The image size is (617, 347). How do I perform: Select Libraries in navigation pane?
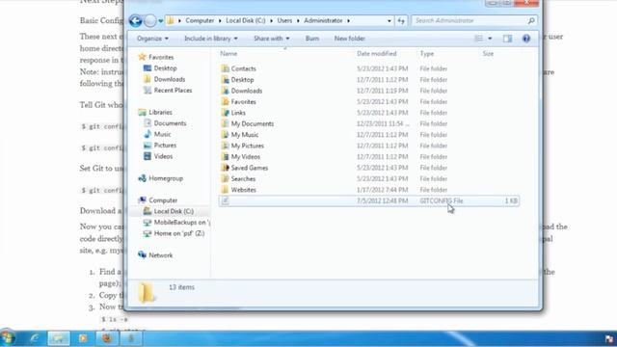160,112
